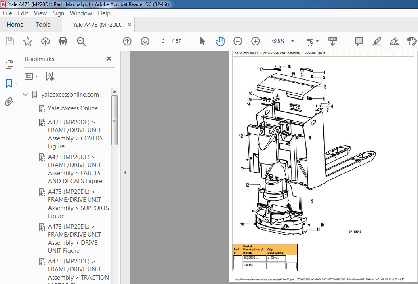This screenshot has height=284, width=418.
Task: Open the page thumbnails panel icon
Action: click(x=9, y=64)
